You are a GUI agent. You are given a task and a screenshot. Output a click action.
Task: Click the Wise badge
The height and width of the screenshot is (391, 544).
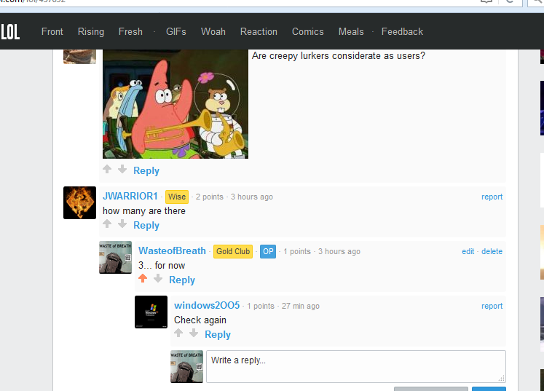177,197
